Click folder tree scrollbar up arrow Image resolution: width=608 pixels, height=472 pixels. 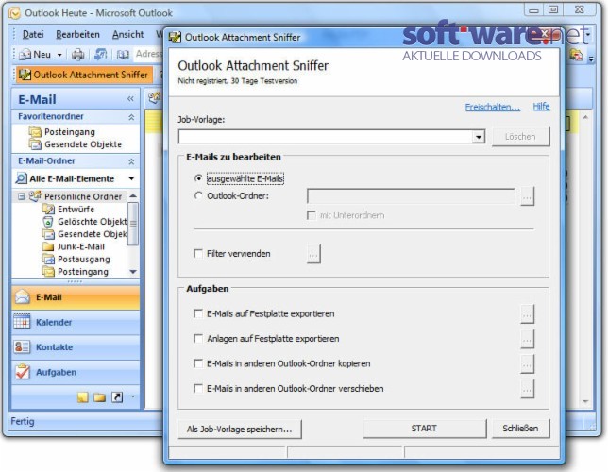click(133, 195)
